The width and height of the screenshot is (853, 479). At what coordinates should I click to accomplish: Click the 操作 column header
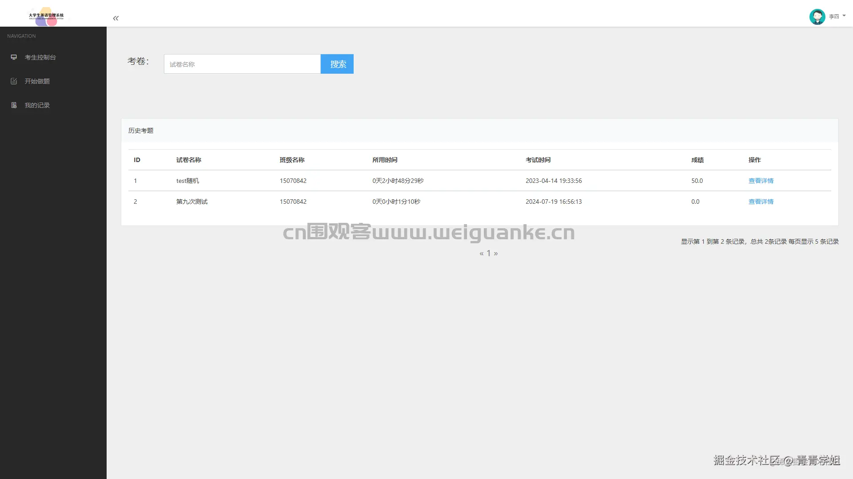click(x=754, y=160)
